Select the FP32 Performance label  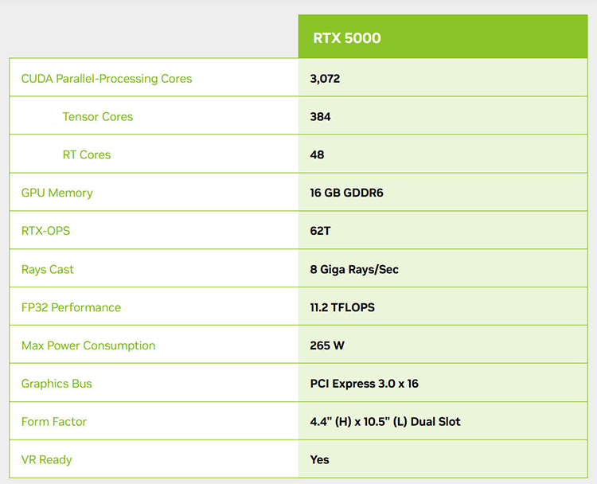pyautogui.click(x=71, y=307)
